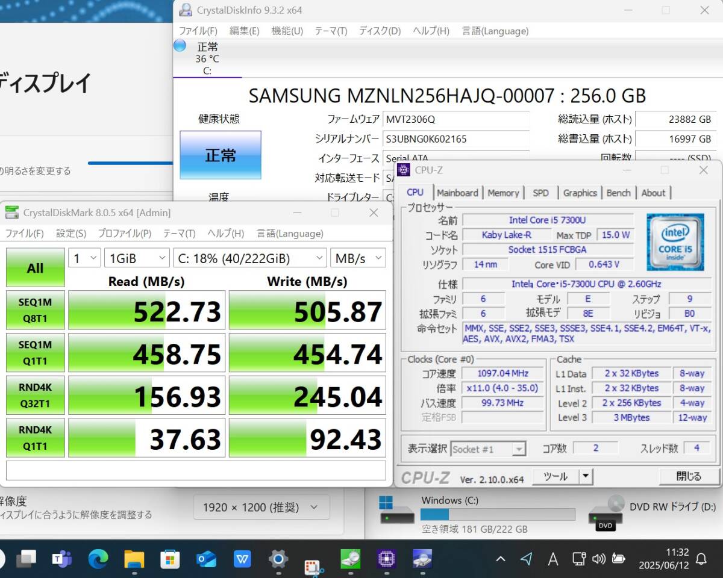Viewport: 723px width, 578px height.
Task: Open CrystalDiskInfo ディスク(D) menu
Action: pos(380,31)
